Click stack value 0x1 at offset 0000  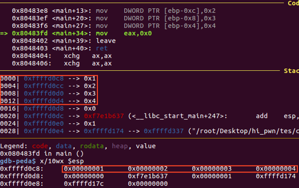(x=90, y=78)
